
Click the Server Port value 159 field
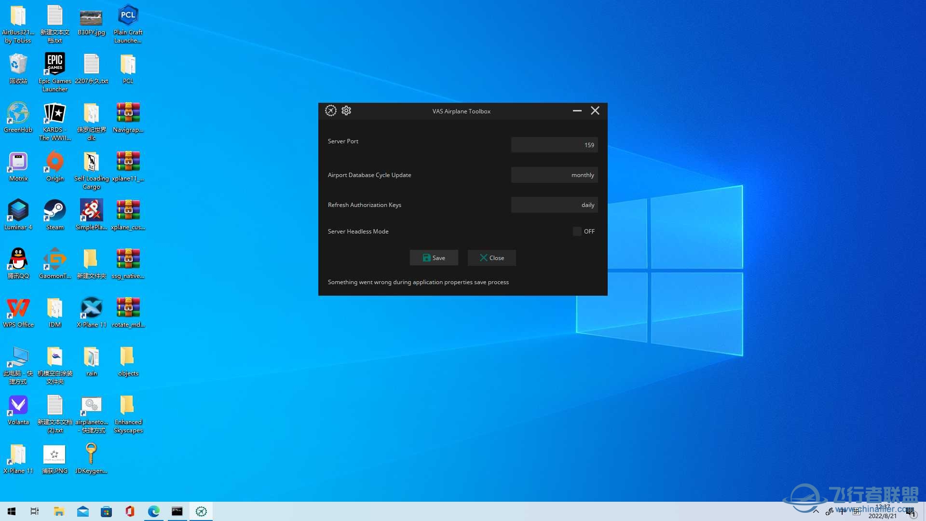coord(555,145)
